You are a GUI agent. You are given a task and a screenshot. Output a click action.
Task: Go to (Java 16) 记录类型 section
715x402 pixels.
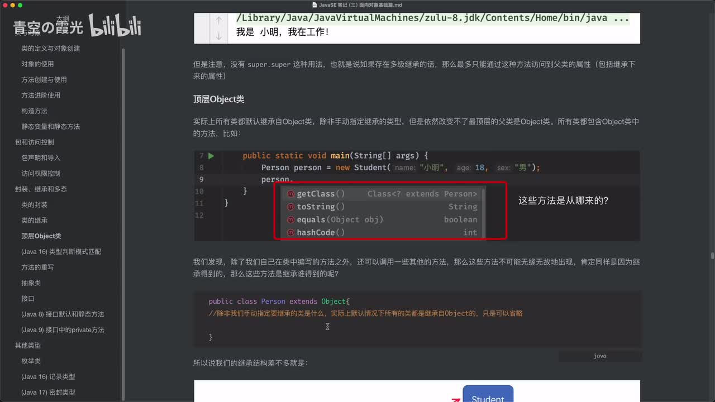point(48,377)
